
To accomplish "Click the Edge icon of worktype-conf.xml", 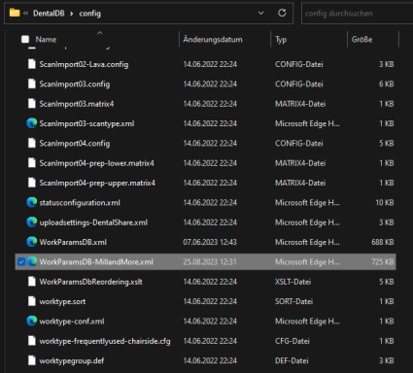I will [x=32, y=321].
